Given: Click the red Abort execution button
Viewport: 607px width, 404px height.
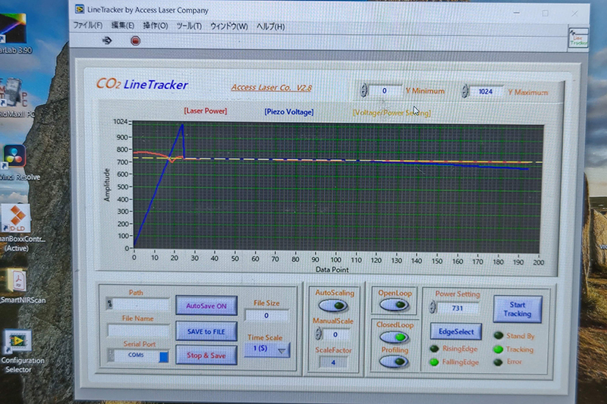Looking at the screenshot, I should [x=135, y=41].
